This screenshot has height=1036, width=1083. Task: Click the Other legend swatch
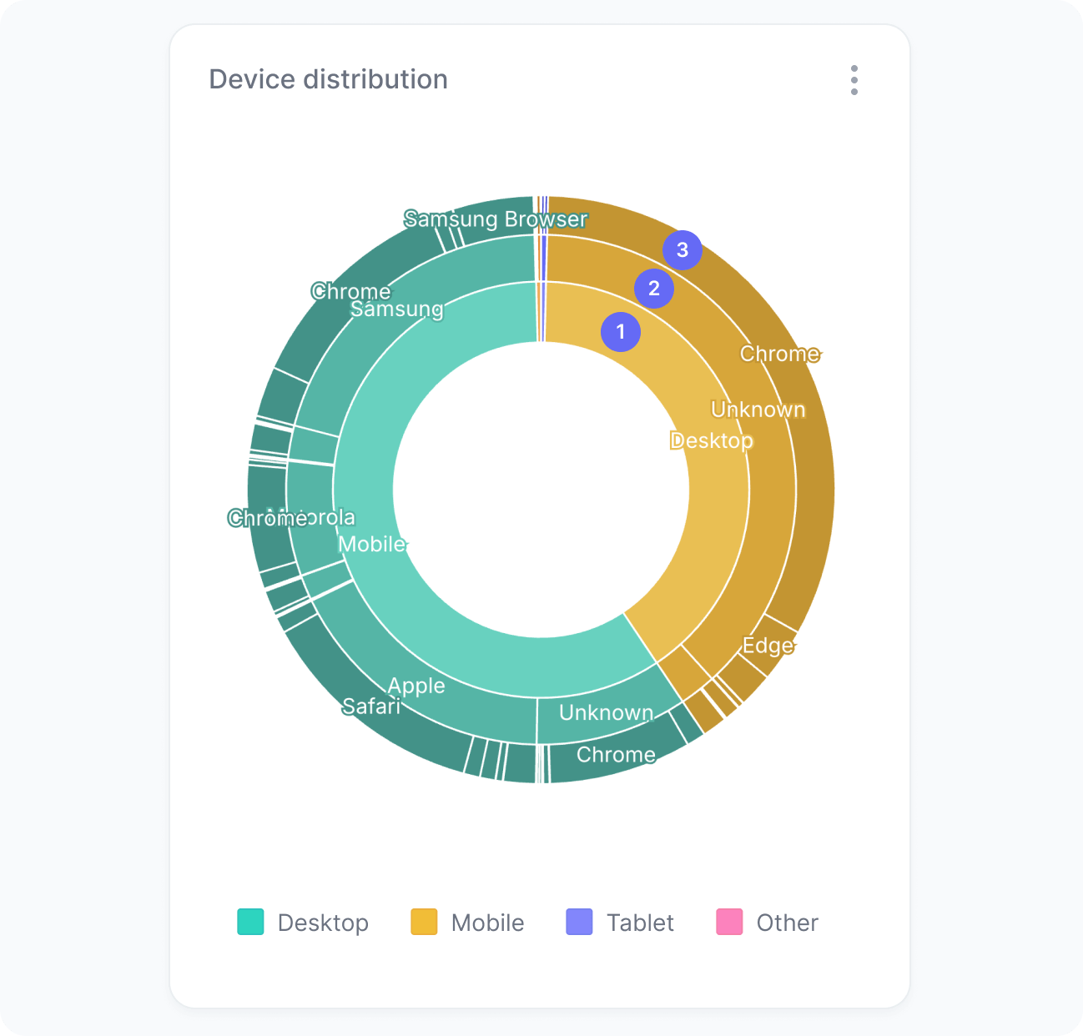730,923
